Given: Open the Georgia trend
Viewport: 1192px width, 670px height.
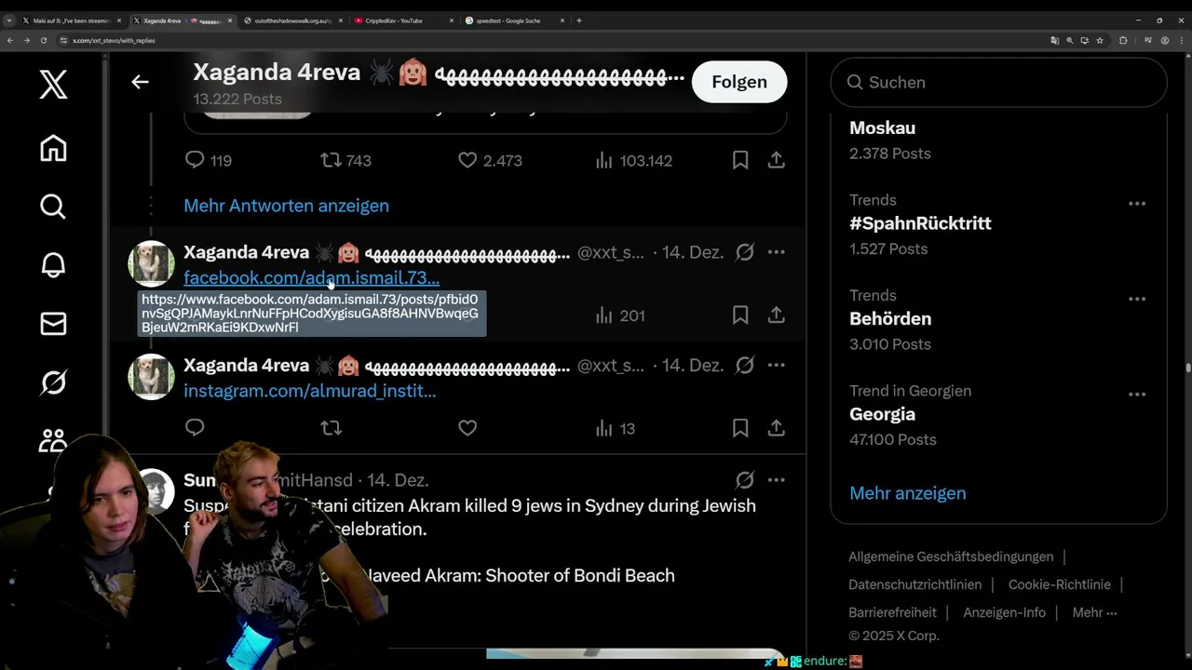Looking at the screenshot, I should click(882, 414).
